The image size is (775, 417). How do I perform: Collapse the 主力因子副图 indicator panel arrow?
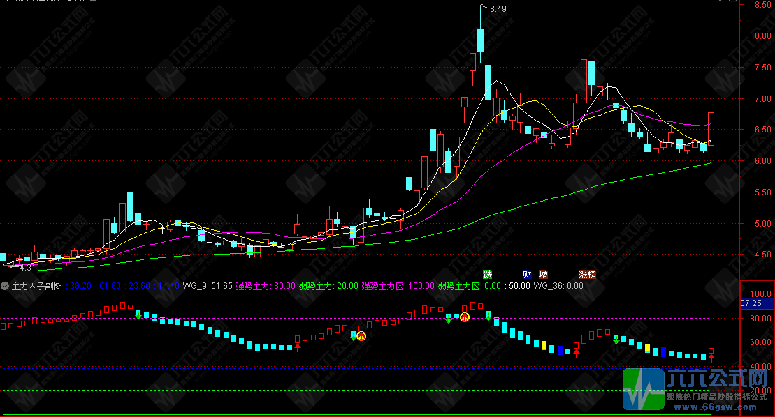pos(6,286)
